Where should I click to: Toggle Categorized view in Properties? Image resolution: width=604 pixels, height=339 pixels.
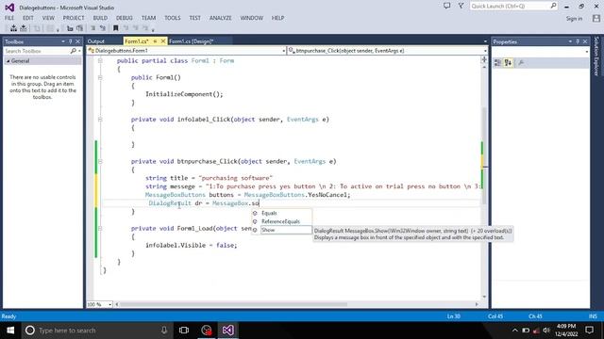coord(497,63)
